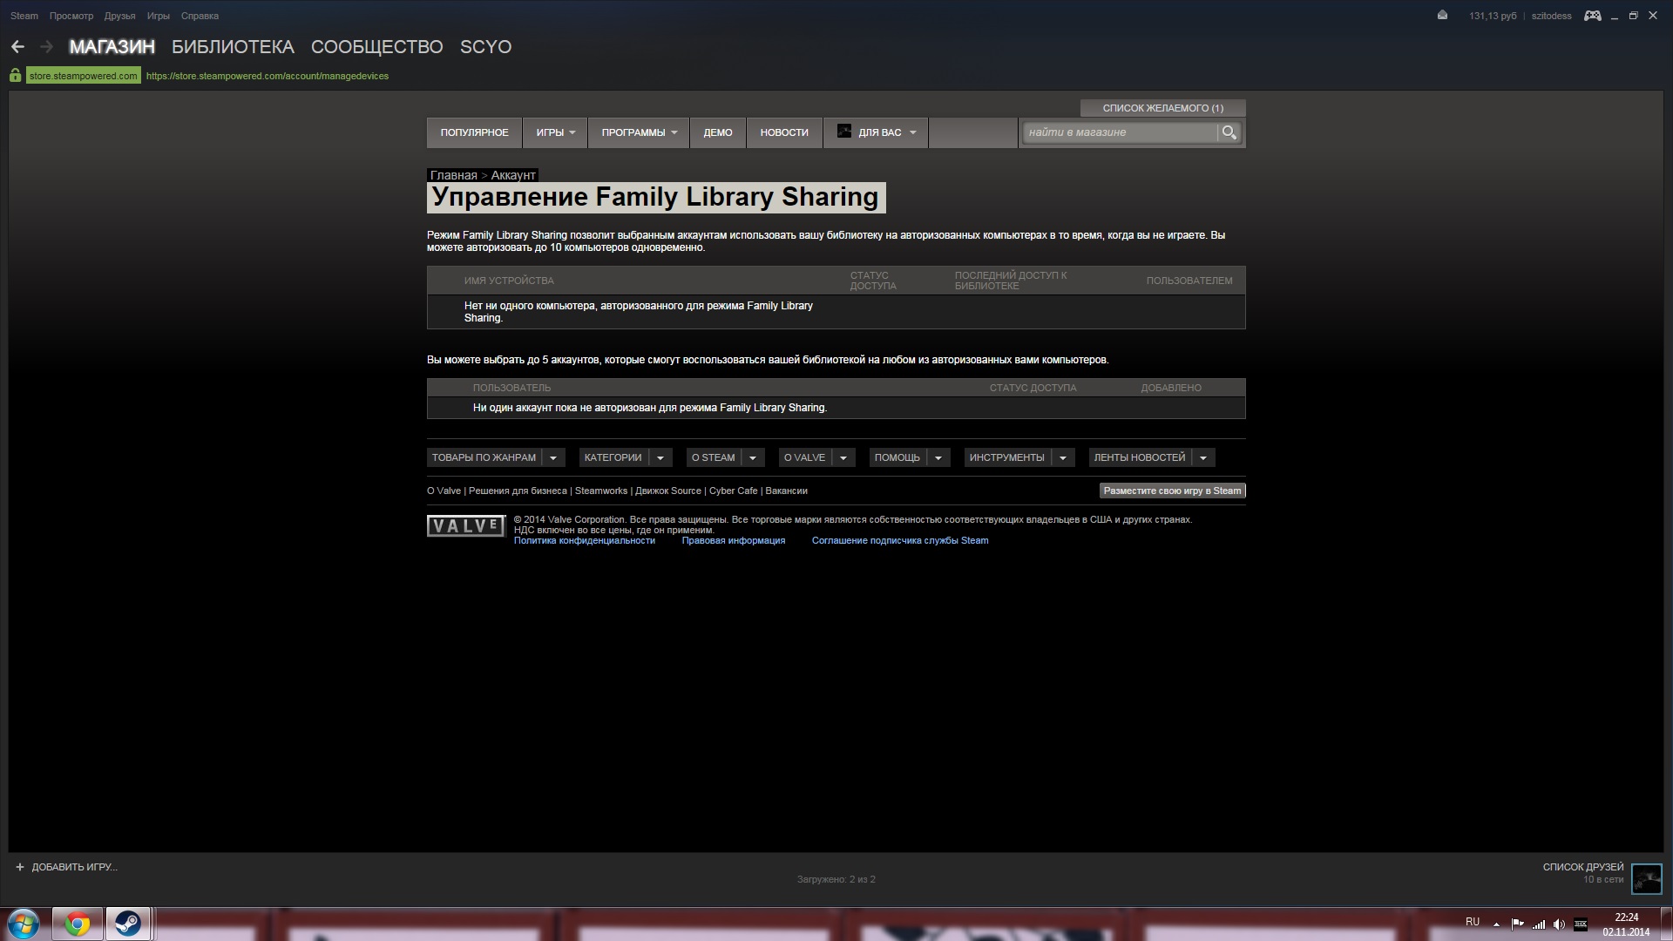Switch to the СООБЩЕСТВО tab
The image size is (1673, 941).
[377, 47]
